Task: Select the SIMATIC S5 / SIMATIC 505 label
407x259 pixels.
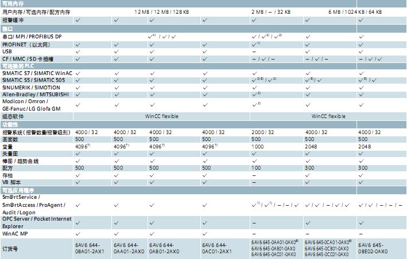Action: (33, 80)
